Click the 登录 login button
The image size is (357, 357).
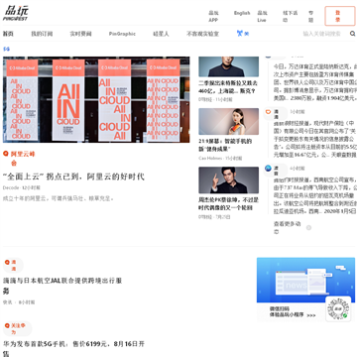(340, 16)
